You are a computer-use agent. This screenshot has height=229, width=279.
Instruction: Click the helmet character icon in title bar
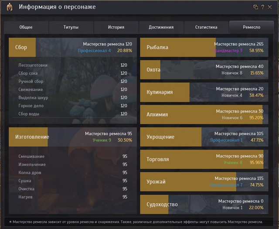10,7
